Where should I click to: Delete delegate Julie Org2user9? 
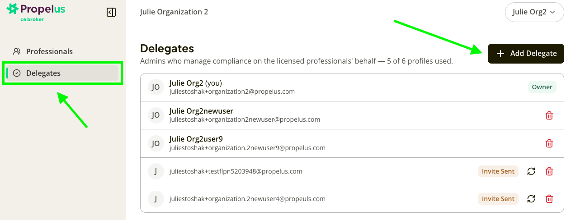click(x=549, y=143)
